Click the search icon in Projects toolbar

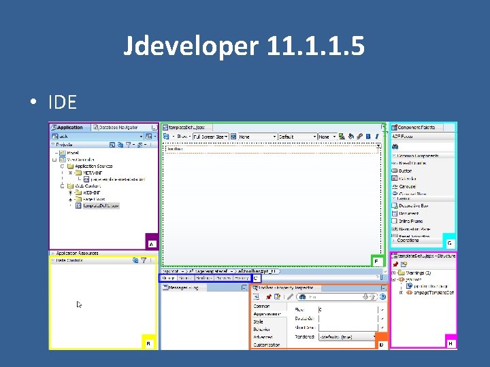pyautogui.click(x=112, y=145)
